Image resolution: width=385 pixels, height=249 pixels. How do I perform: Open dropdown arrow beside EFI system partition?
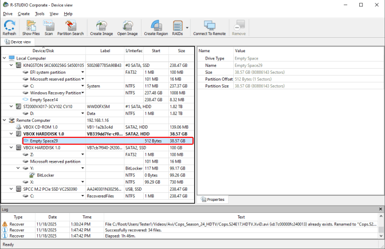pos(83,73)
